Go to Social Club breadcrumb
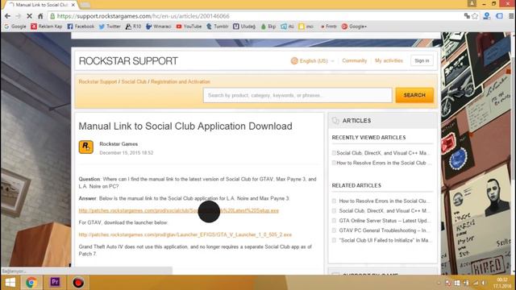Image resolution: width=516 pixels, height=290 pixels. tap(134, 81)
